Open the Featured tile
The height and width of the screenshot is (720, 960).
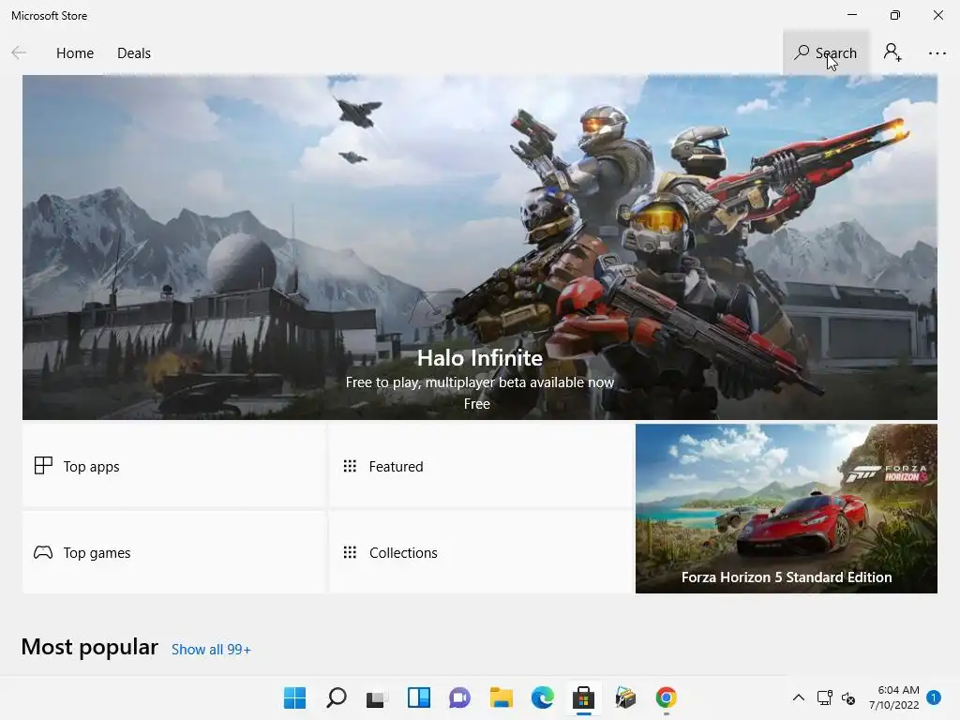click(x=481, y=466)
